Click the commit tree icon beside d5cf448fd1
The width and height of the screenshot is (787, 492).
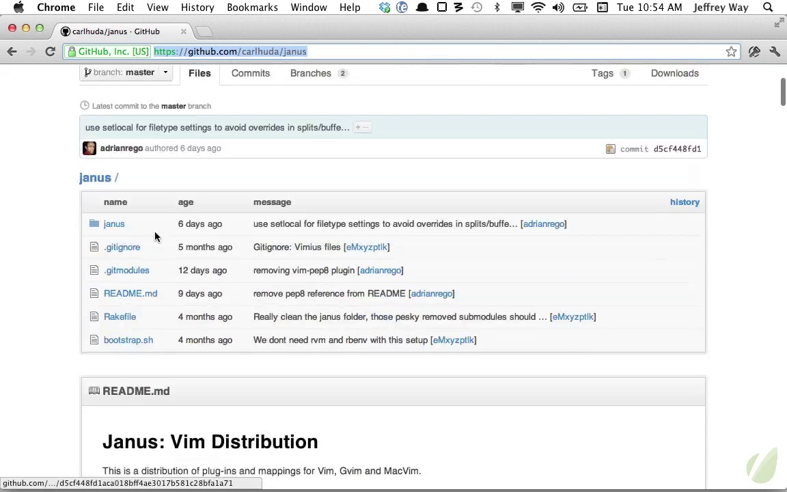[x=610, y=148]
